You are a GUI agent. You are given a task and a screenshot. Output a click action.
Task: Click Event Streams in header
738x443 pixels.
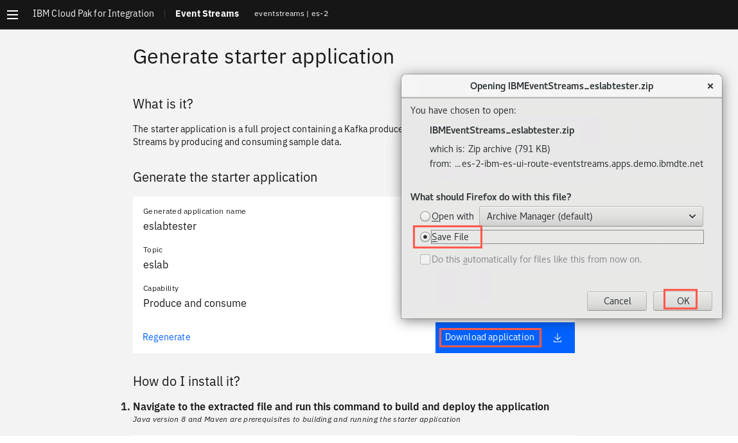[207, 13]
